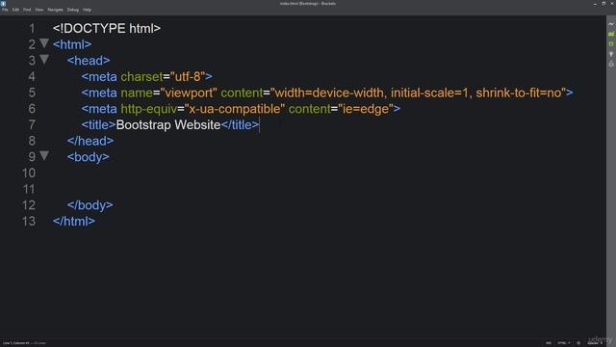The height and width of the screenshot is (347, 616).
Task: Click the "ie=edge" content value
Action: (366, 109)
